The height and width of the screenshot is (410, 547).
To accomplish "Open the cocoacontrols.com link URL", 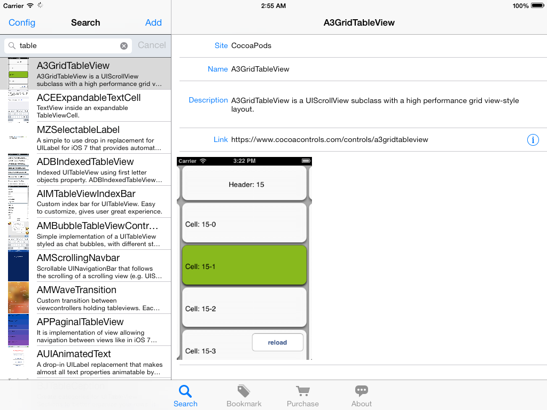I will [x=329, y=140].
